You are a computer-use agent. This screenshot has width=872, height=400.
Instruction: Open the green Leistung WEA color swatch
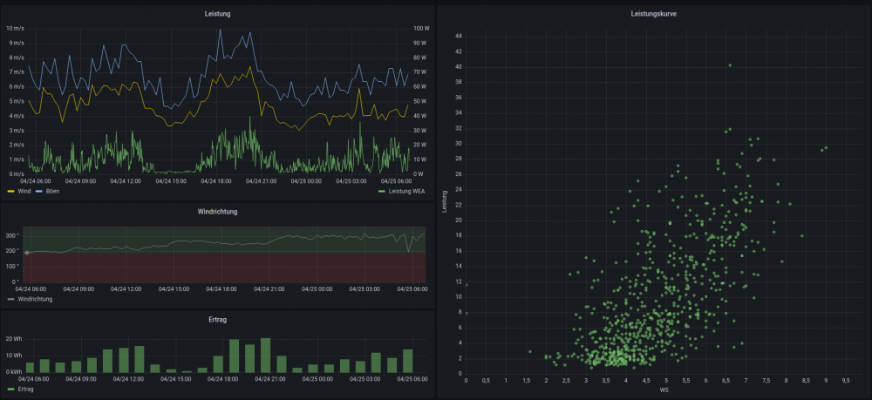(382, 191)
